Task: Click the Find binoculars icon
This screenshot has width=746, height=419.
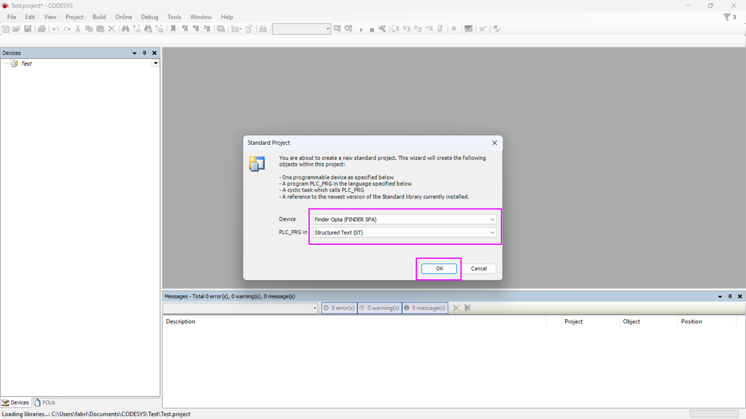Action: (x=125, y=29)
